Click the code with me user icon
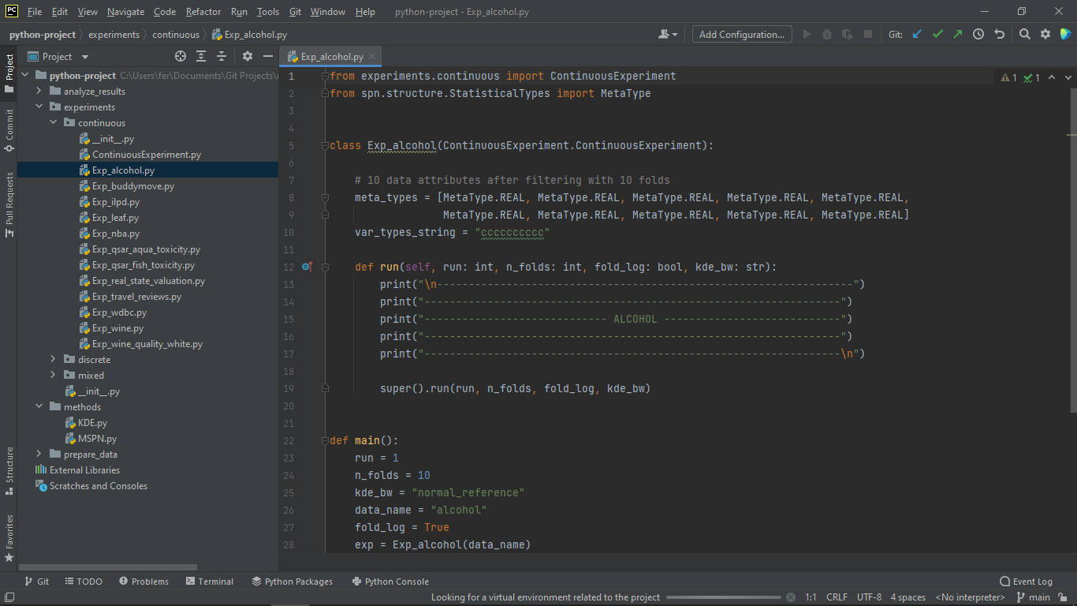1077x606 pixels. (x=667, y=34)
